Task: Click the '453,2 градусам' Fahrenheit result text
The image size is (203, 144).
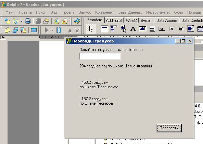Action: point(95,82)
